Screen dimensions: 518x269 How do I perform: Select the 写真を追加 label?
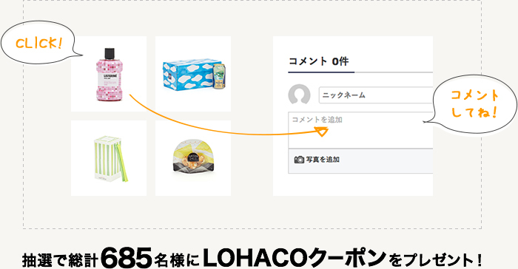pos(323,160)
